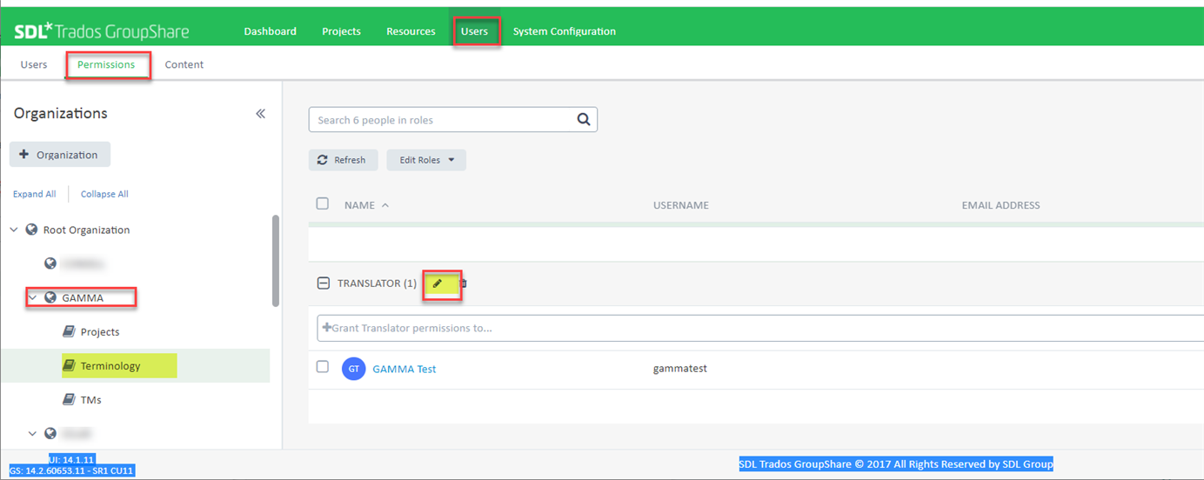Screen dimensions: 1204x480
Task: Click the organizations tree scrollbar
Action: [x=276, y=261]
